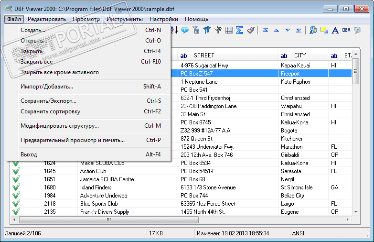
Task: Click vertical scrollbar up arrow
Action: [356, 54]
